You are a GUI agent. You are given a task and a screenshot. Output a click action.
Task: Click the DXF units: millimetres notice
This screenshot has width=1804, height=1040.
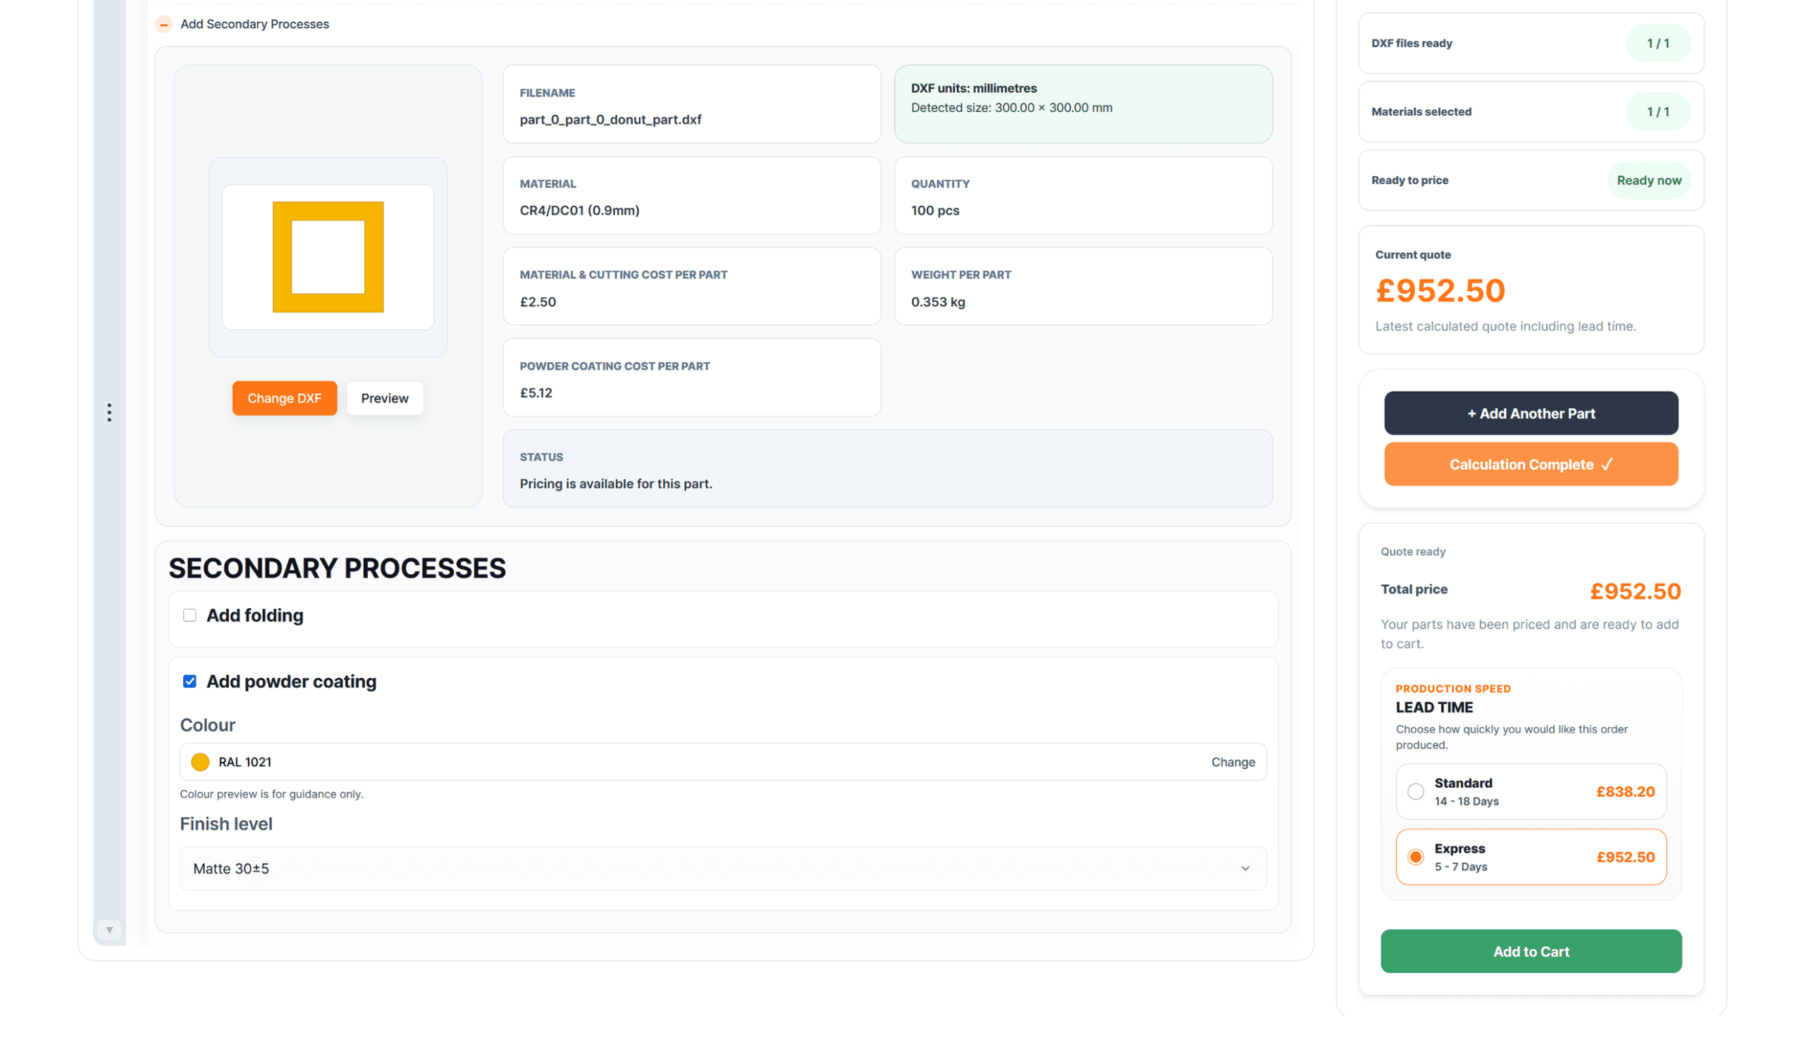point(1082,104)
